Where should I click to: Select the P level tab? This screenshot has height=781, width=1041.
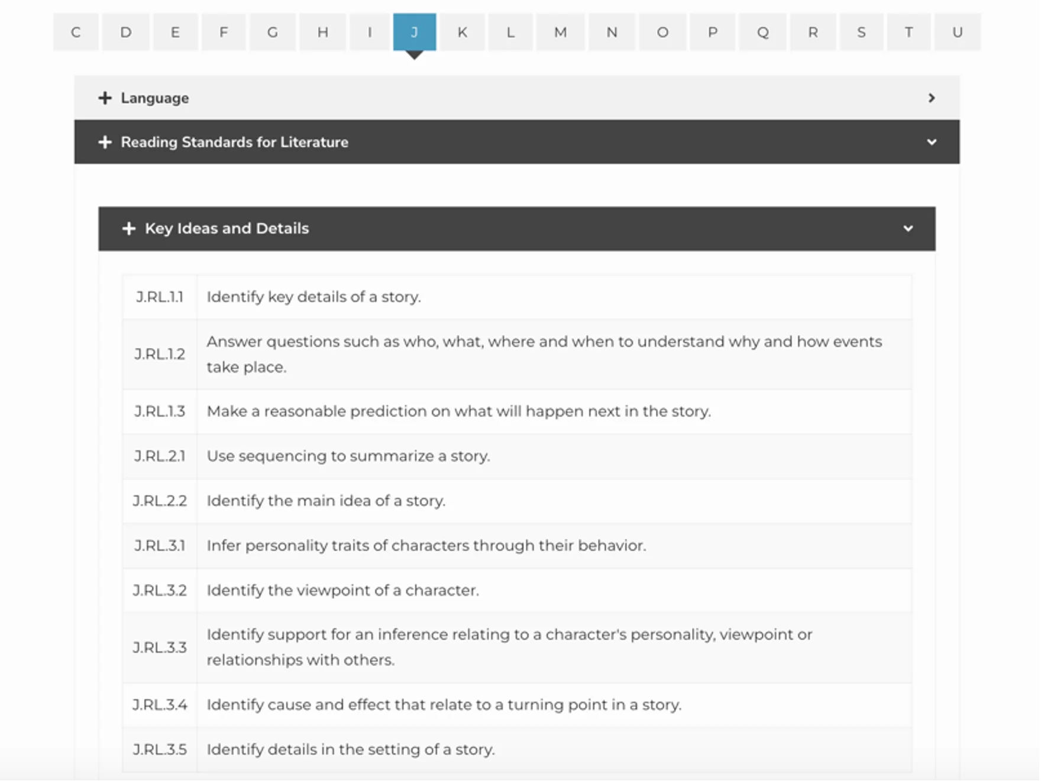tap(713, 32)
